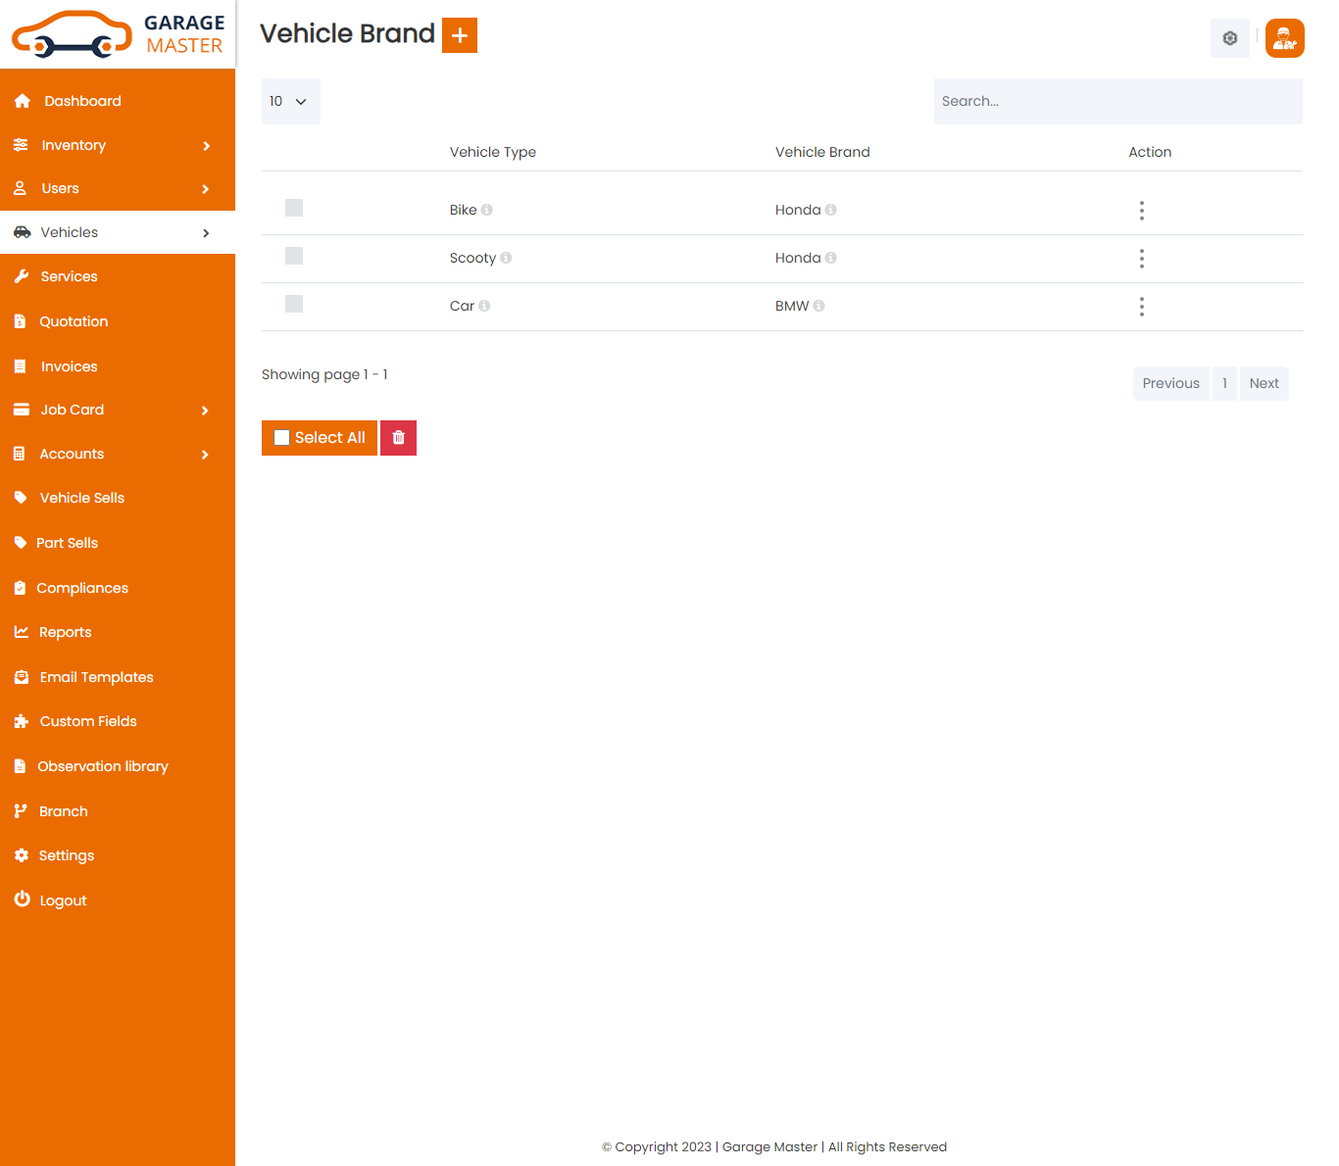The height and width of the screenshot is (1166, 1339).
Task: Click the red trash delete icon
Action: (x=398, y=438)
